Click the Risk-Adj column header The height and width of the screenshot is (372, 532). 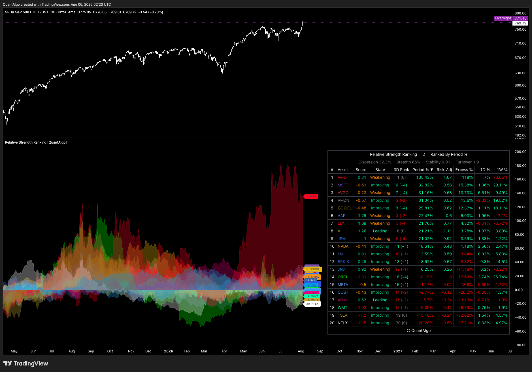(444, 170)
